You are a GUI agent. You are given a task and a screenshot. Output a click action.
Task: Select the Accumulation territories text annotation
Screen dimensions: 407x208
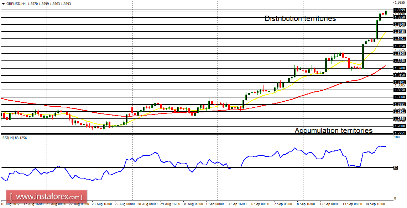(x=334, y=131)
